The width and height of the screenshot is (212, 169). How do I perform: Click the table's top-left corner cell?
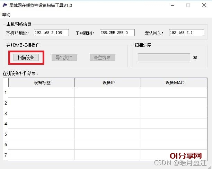click(6, 82)
